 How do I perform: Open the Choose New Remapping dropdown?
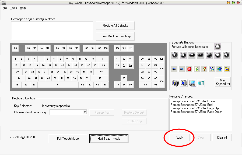[x=85, y=112]
